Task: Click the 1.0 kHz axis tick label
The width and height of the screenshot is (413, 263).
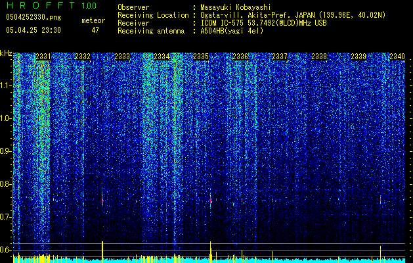Action: pos(6,118)
